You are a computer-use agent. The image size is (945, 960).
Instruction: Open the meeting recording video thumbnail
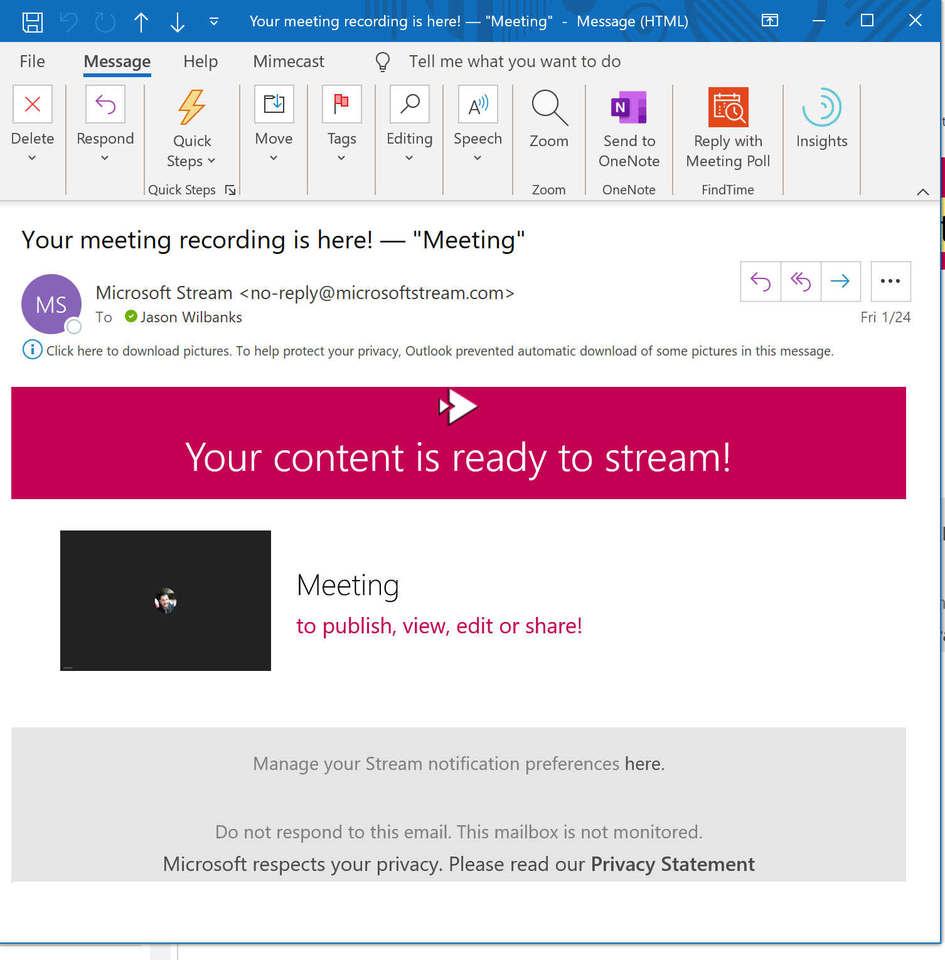(x=166, y=601)
